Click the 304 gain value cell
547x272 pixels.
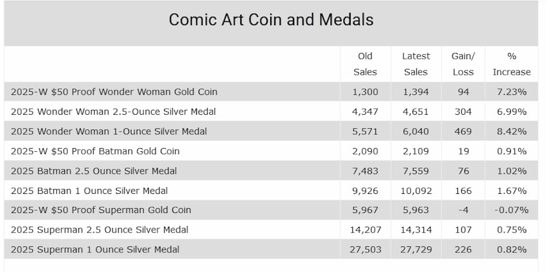click(x=463, y=111)
